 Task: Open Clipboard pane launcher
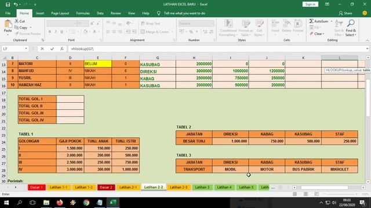[42, 40]
